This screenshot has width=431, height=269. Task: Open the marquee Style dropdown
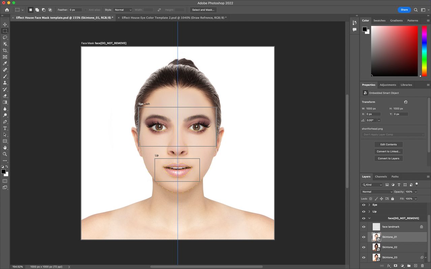[123, 10]
